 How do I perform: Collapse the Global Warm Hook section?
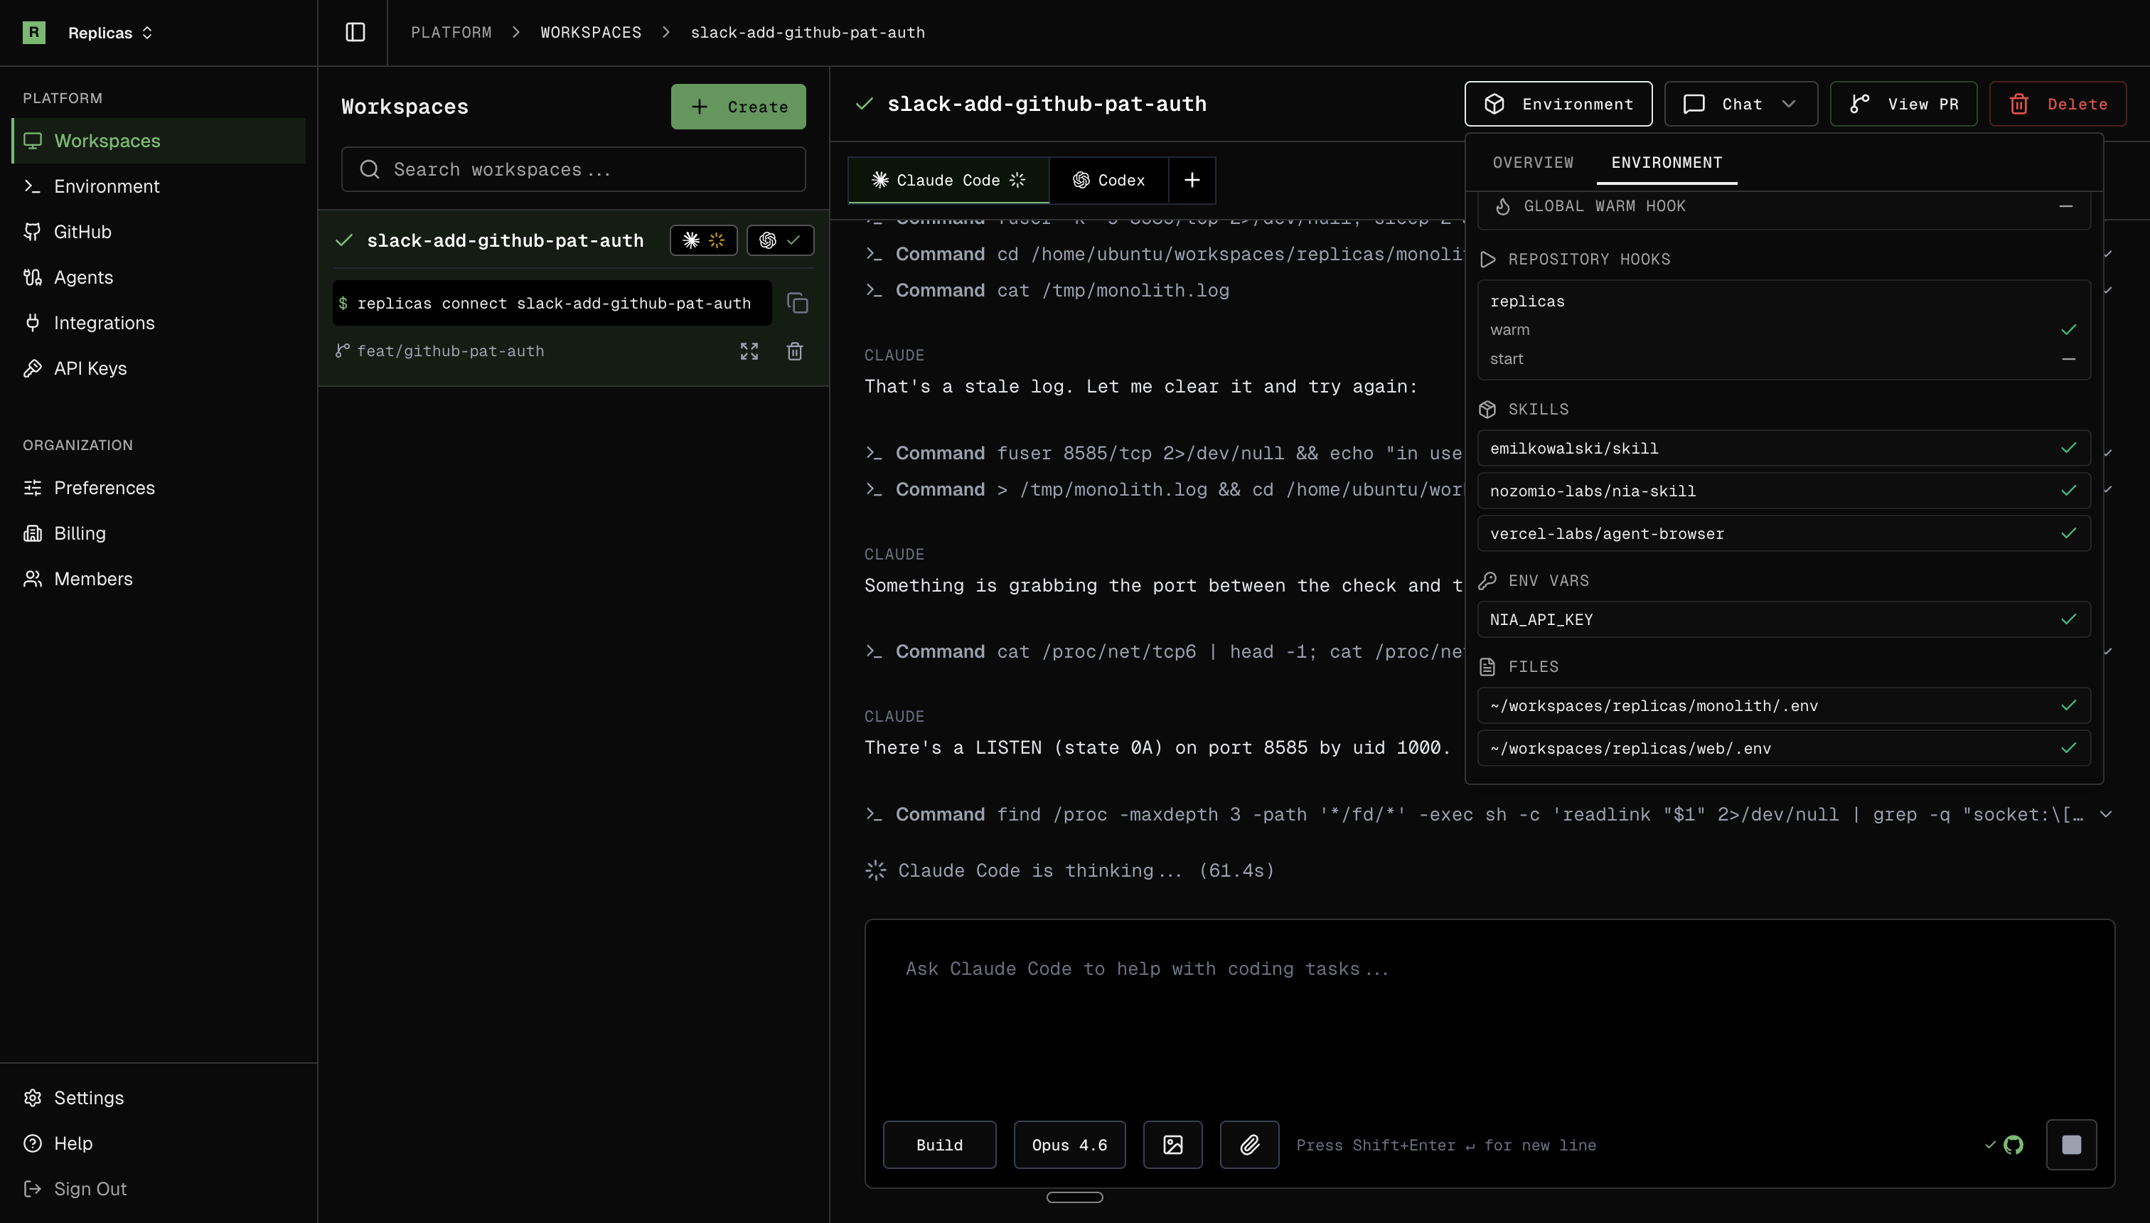[x=2066, y=205]
